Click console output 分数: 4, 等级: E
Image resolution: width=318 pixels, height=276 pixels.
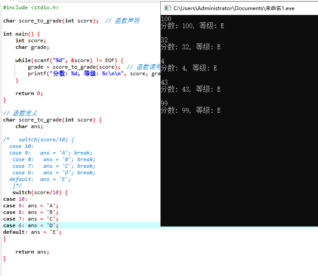pyautogui.click(x=189, y=68)
